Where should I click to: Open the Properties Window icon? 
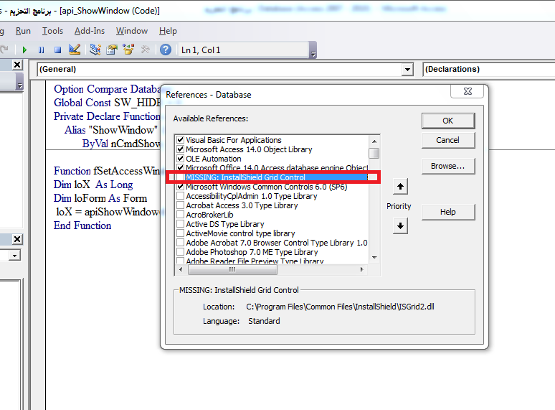111,50
